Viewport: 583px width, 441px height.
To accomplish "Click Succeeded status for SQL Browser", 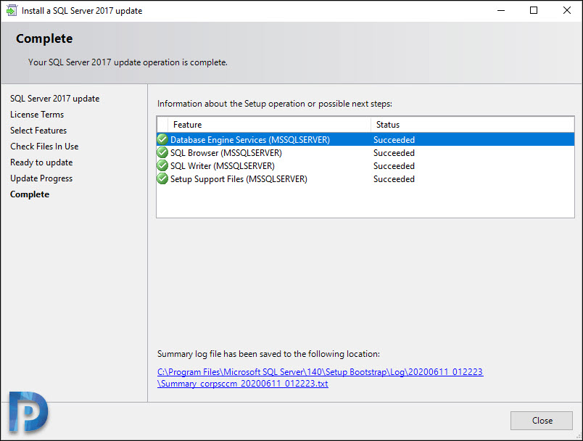I will pos(394,153).
